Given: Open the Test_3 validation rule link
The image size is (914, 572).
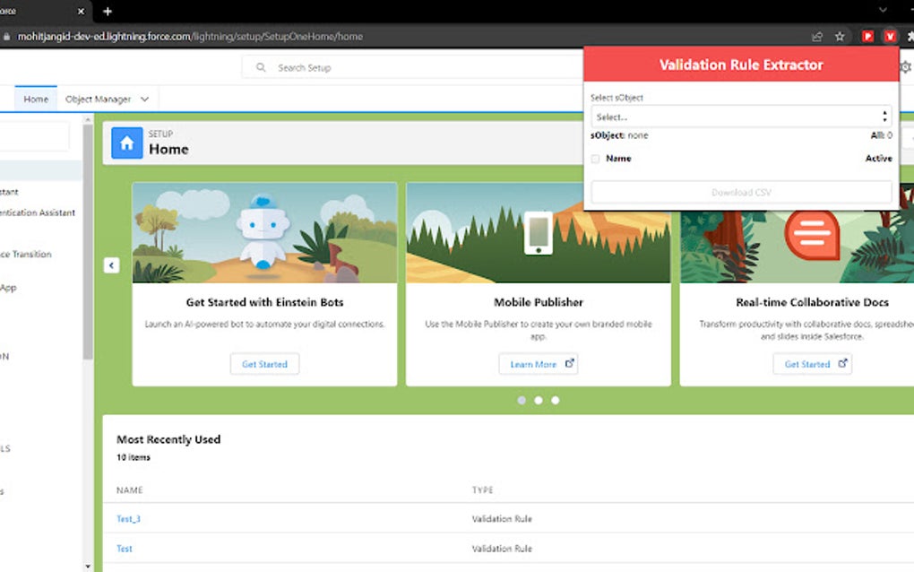Looking at the screenshot, I should (128, 519).
